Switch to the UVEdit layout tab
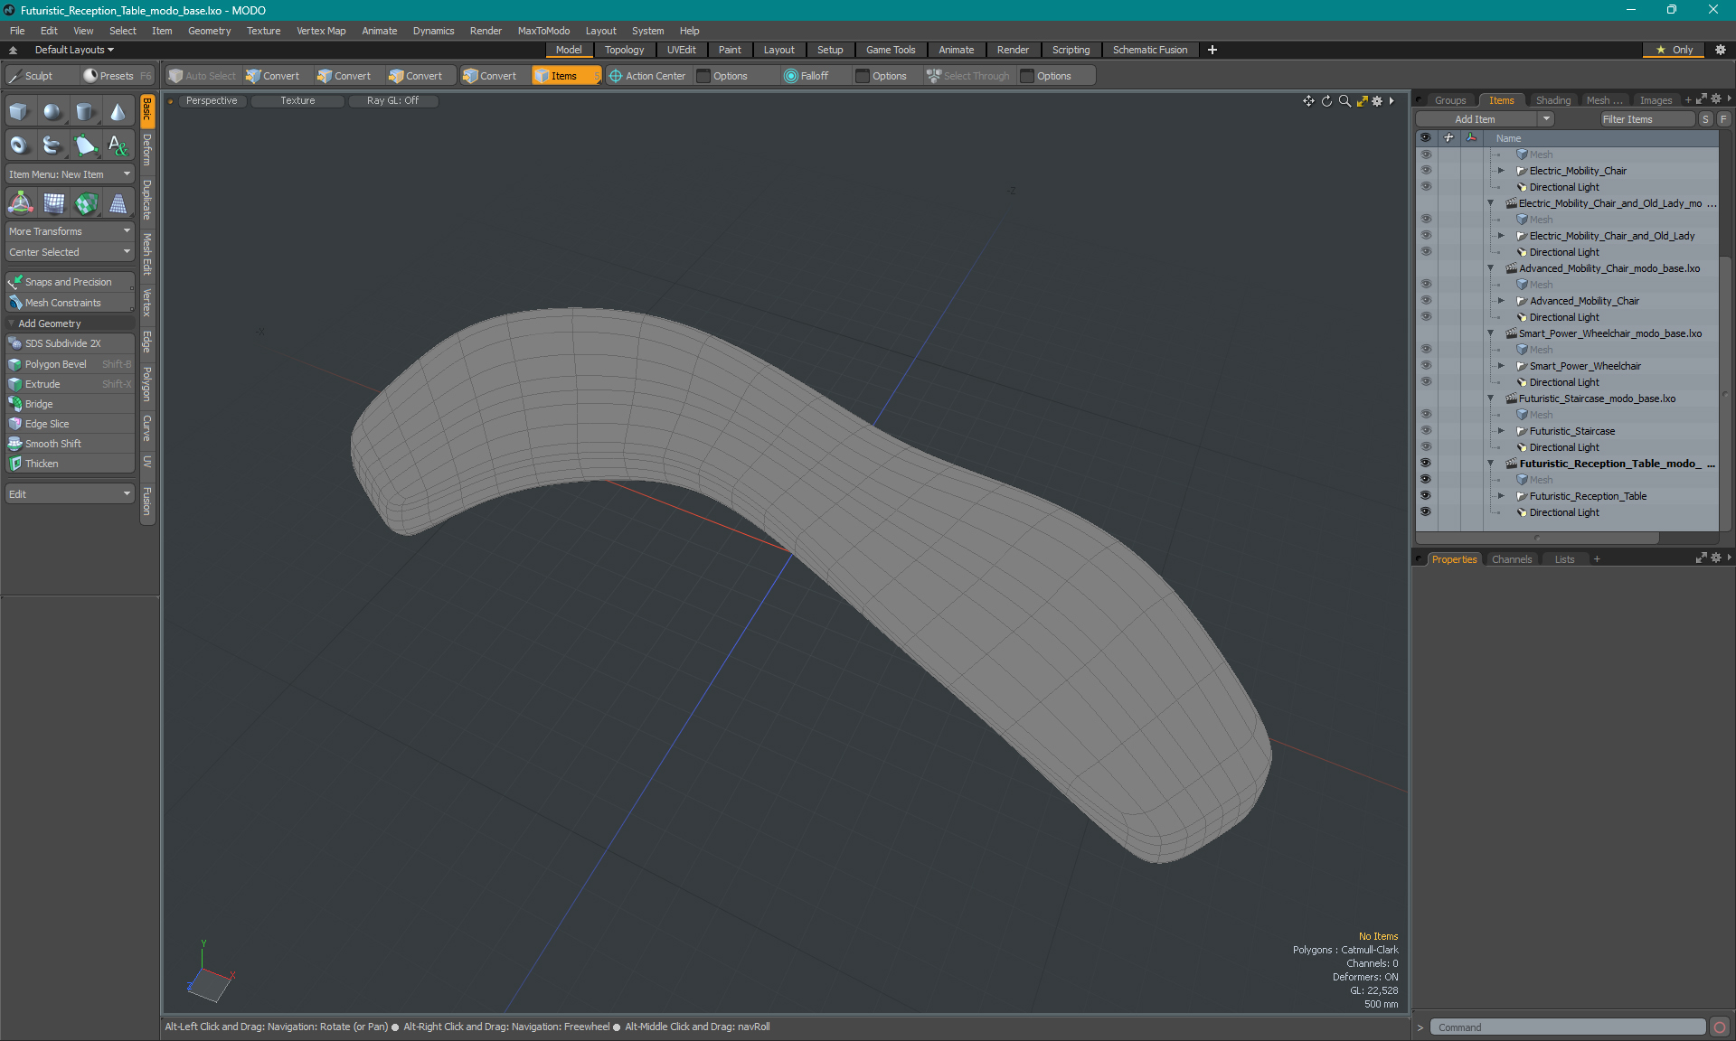The image size is (1736, 1041). tap(681, 50)
